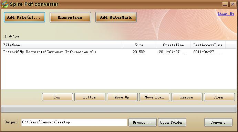The width and height of the screenshot is (238, 132).
Task: Click the Add File(s)... button
Action: [x=24, y=17]
